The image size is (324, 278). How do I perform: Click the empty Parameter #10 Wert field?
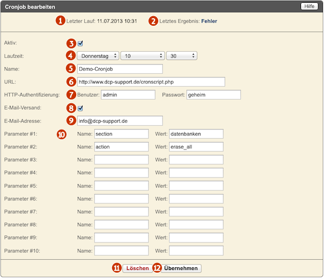(196, 251)
